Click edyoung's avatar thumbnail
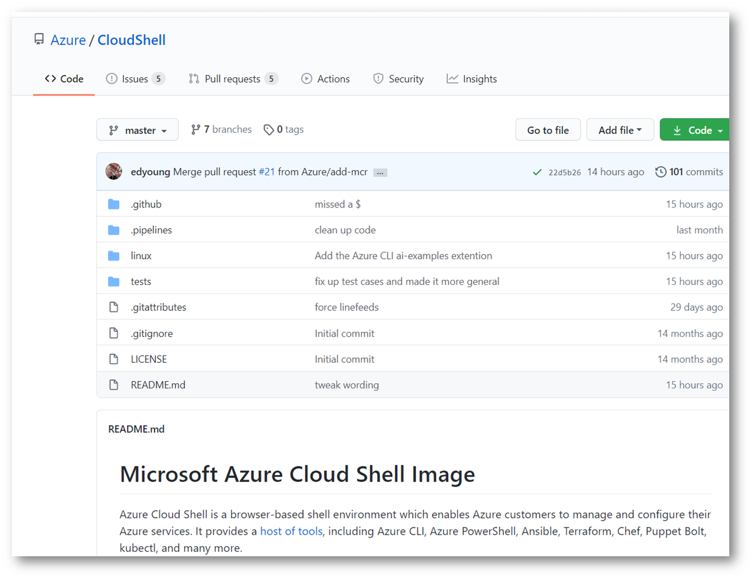The image size is (753, 580). (x=114, y=171)
